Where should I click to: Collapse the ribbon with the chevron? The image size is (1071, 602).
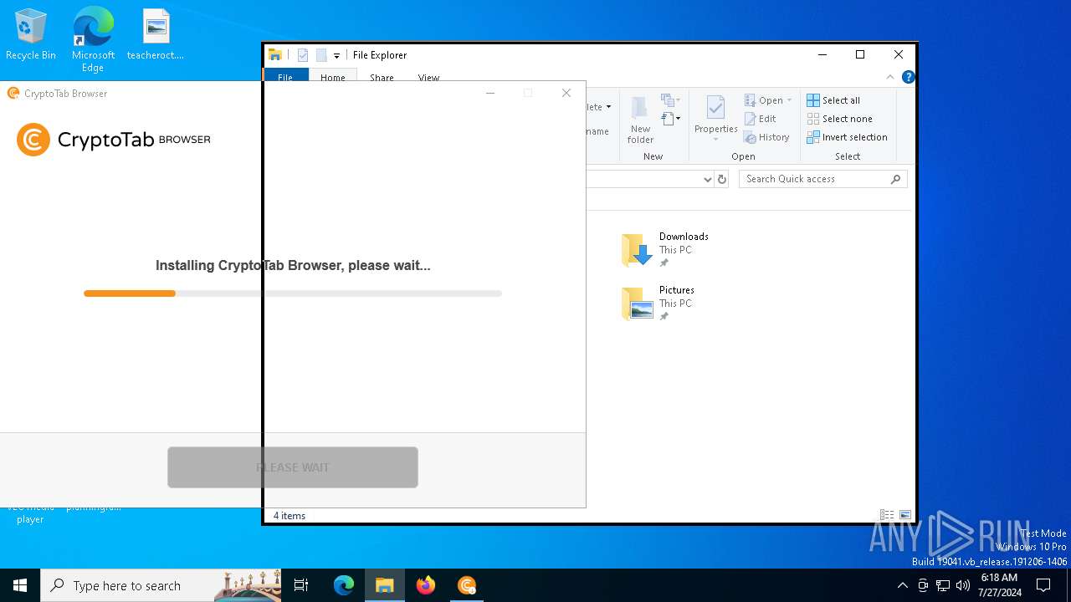pos(890,77)
